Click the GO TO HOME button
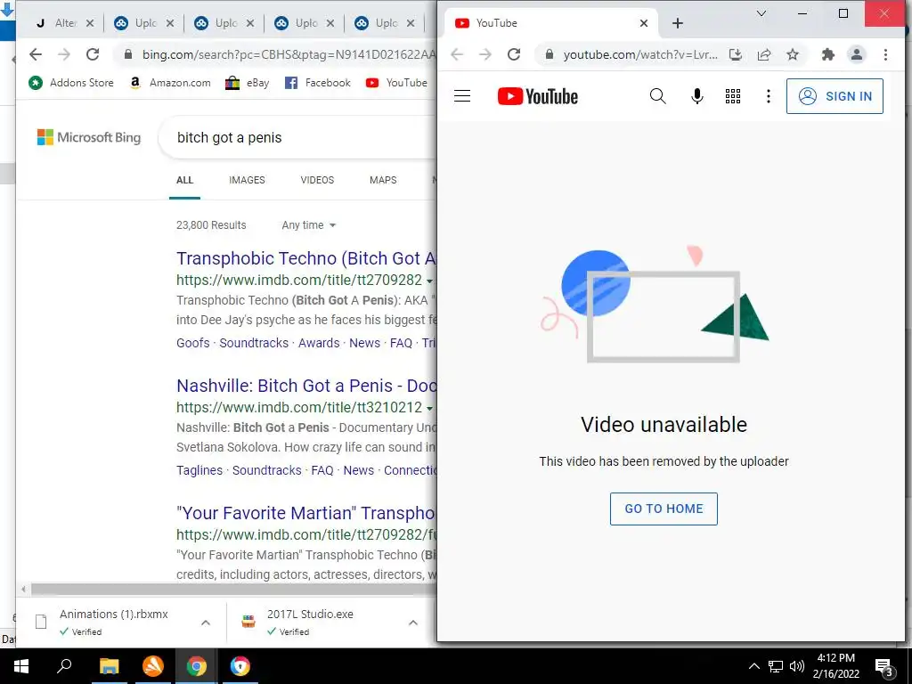912x684 pixels. click(664, 509)
